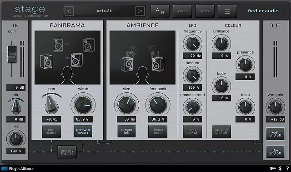Image resolution: width=291 pixels, height=172 pixels.
Task: Click the right speaker in the Ambience display
Action: (158, 64)
